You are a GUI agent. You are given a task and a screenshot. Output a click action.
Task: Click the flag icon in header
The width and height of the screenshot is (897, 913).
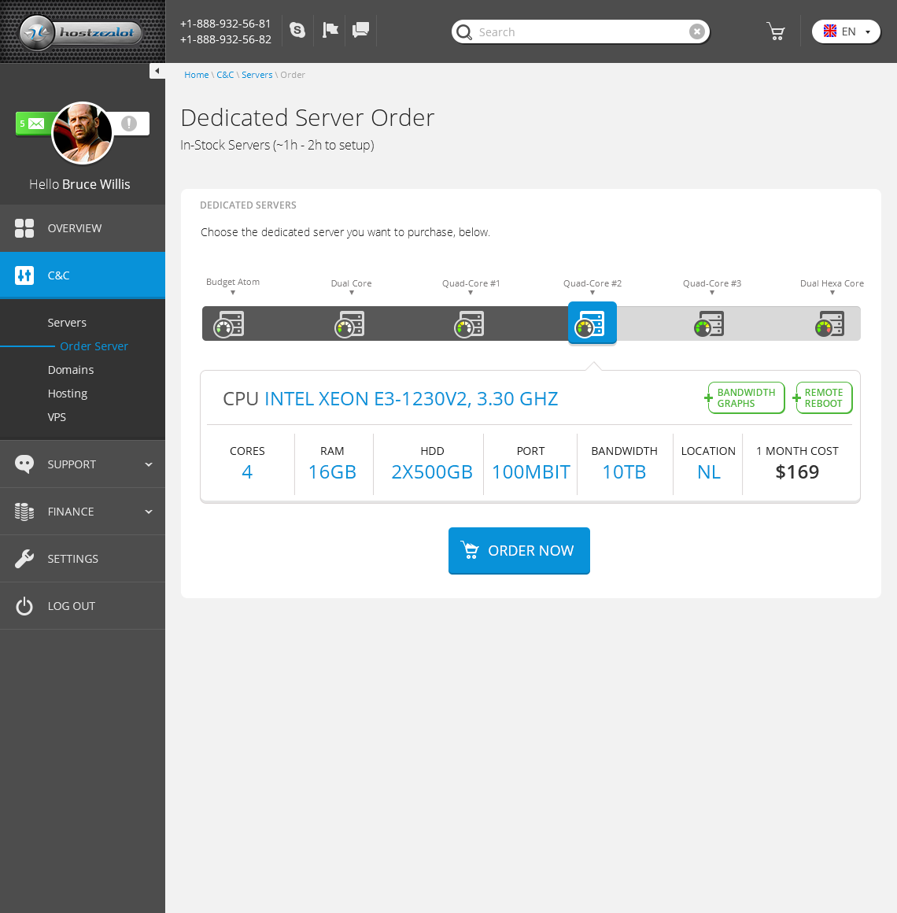pos(330,30)
